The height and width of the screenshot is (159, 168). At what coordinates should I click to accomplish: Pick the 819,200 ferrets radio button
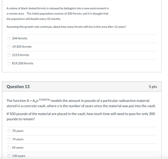pyautogui.click(x=9, y=63)
